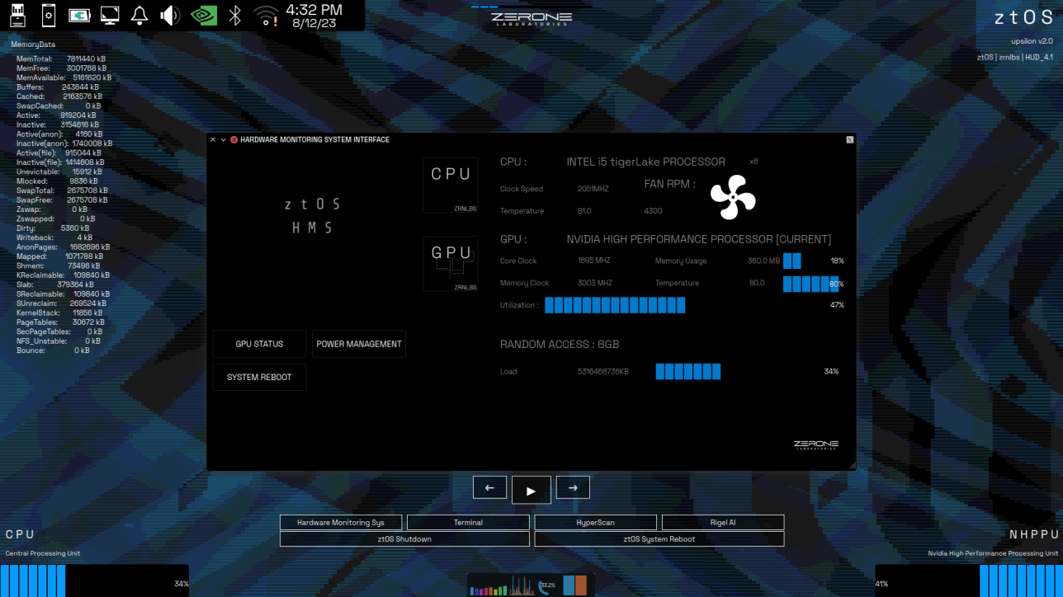
Task: Click the Zerone logo inside HMS window
Action: 815,444
